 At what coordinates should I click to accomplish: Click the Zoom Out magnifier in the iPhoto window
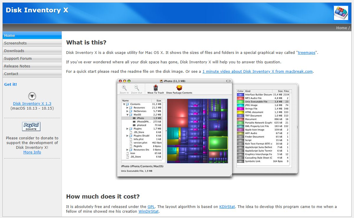click(136, 88)
